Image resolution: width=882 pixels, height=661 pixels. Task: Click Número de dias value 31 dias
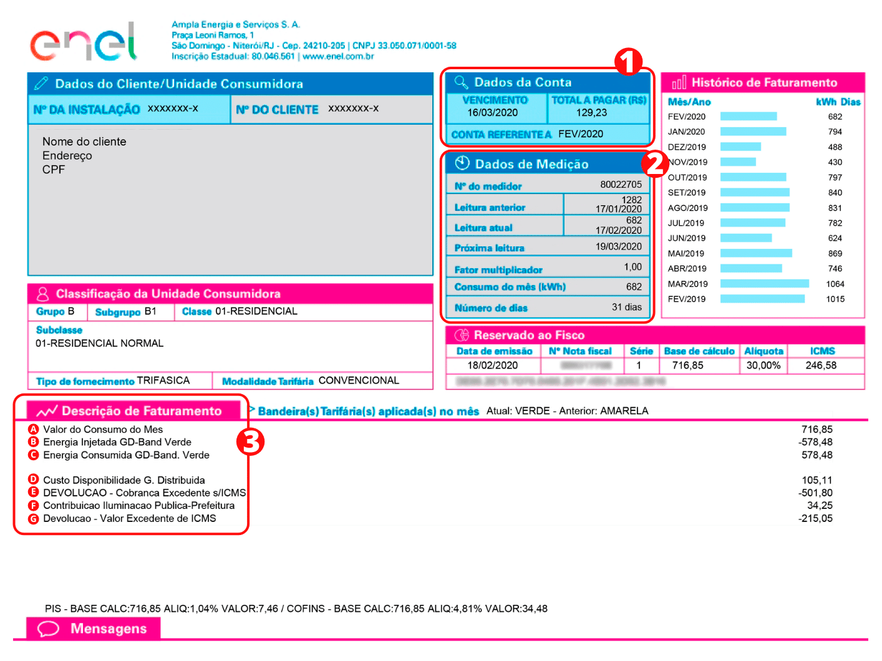626,307
